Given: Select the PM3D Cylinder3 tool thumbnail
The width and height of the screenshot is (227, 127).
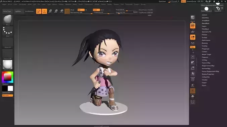Looking at the screenshot, I should (207, 9).
